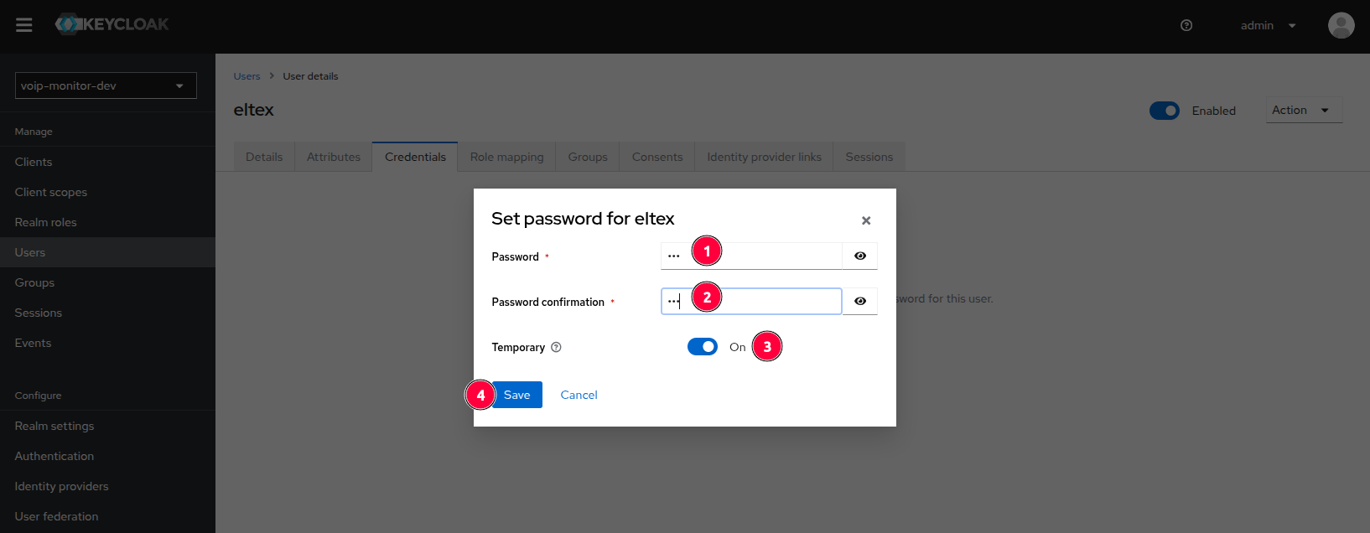Click the Cancel link in dialog
The height and width of the screenshot is (533, 1370).
click(x=579, y=395)
